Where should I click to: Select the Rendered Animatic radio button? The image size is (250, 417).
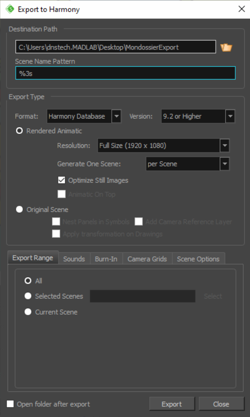click(x=19, y=131)
